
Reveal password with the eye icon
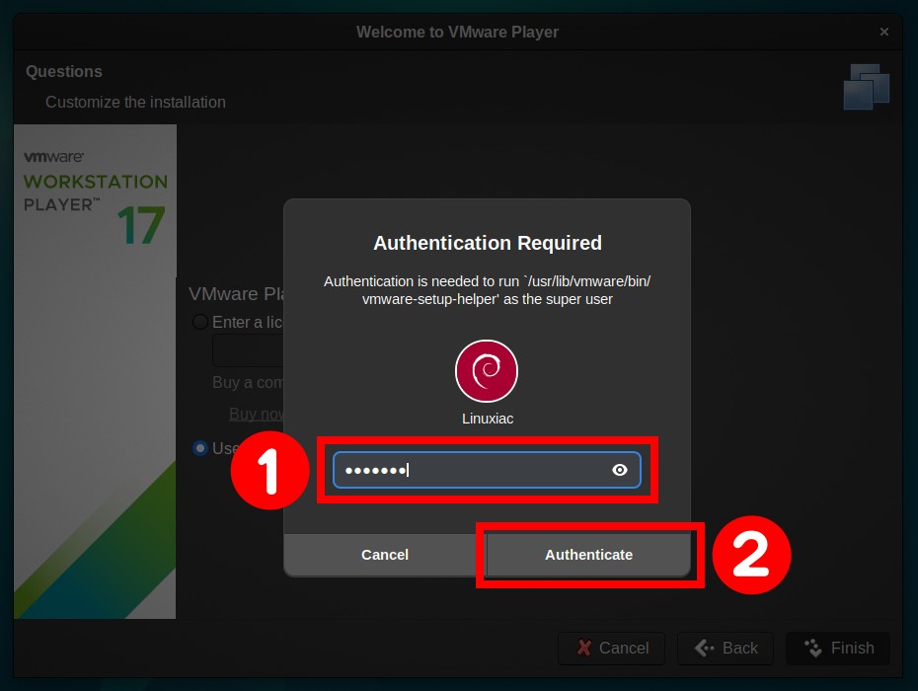click(x=620, y=470)
